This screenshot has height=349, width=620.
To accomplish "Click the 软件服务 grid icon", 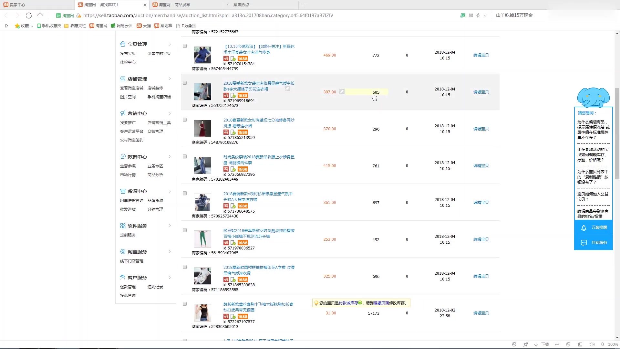I will coord(123,226).
